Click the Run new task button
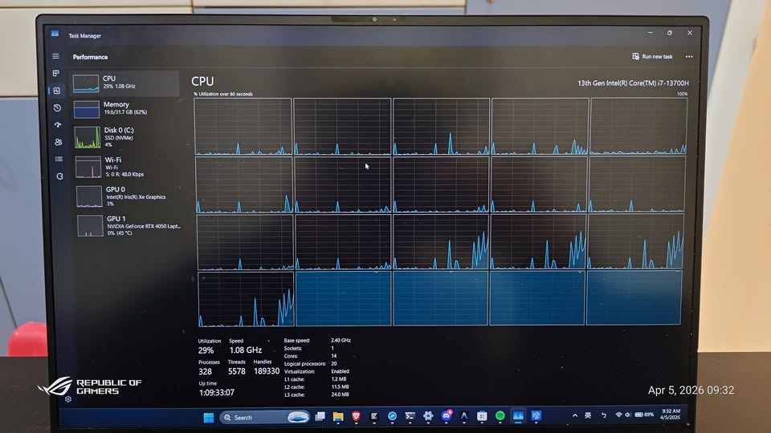771x433 pixels. tap(652, 56)
